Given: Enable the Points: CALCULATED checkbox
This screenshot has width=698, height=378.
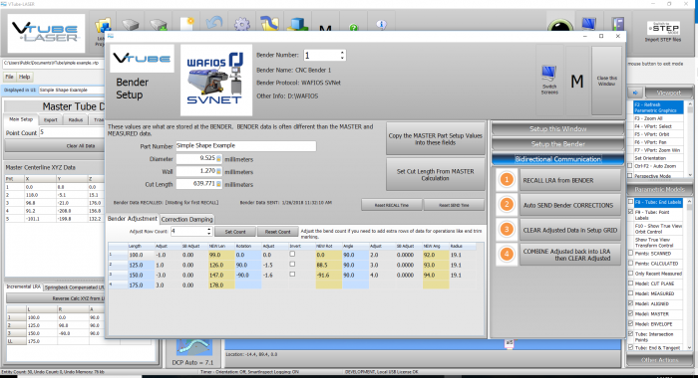Looking at the screenshot, I should click(630, 263).
